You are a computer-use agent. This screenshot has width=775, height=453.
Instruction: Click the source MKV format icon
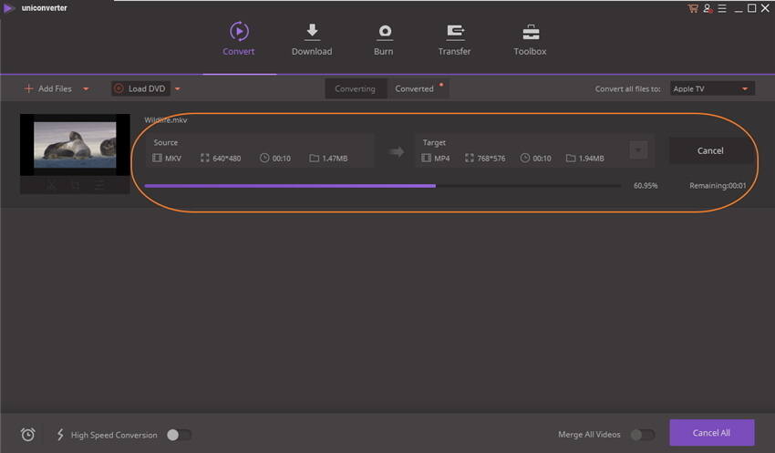click(x=157, y=158)
